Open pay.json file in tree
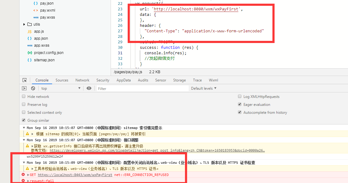 pos(47,3)
